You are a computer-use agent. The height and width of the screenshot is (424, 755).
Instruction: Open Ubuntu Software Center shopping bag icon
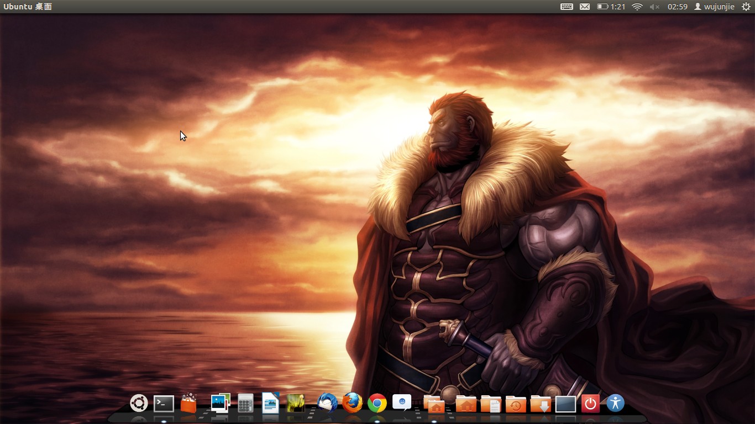pos(188,403)
